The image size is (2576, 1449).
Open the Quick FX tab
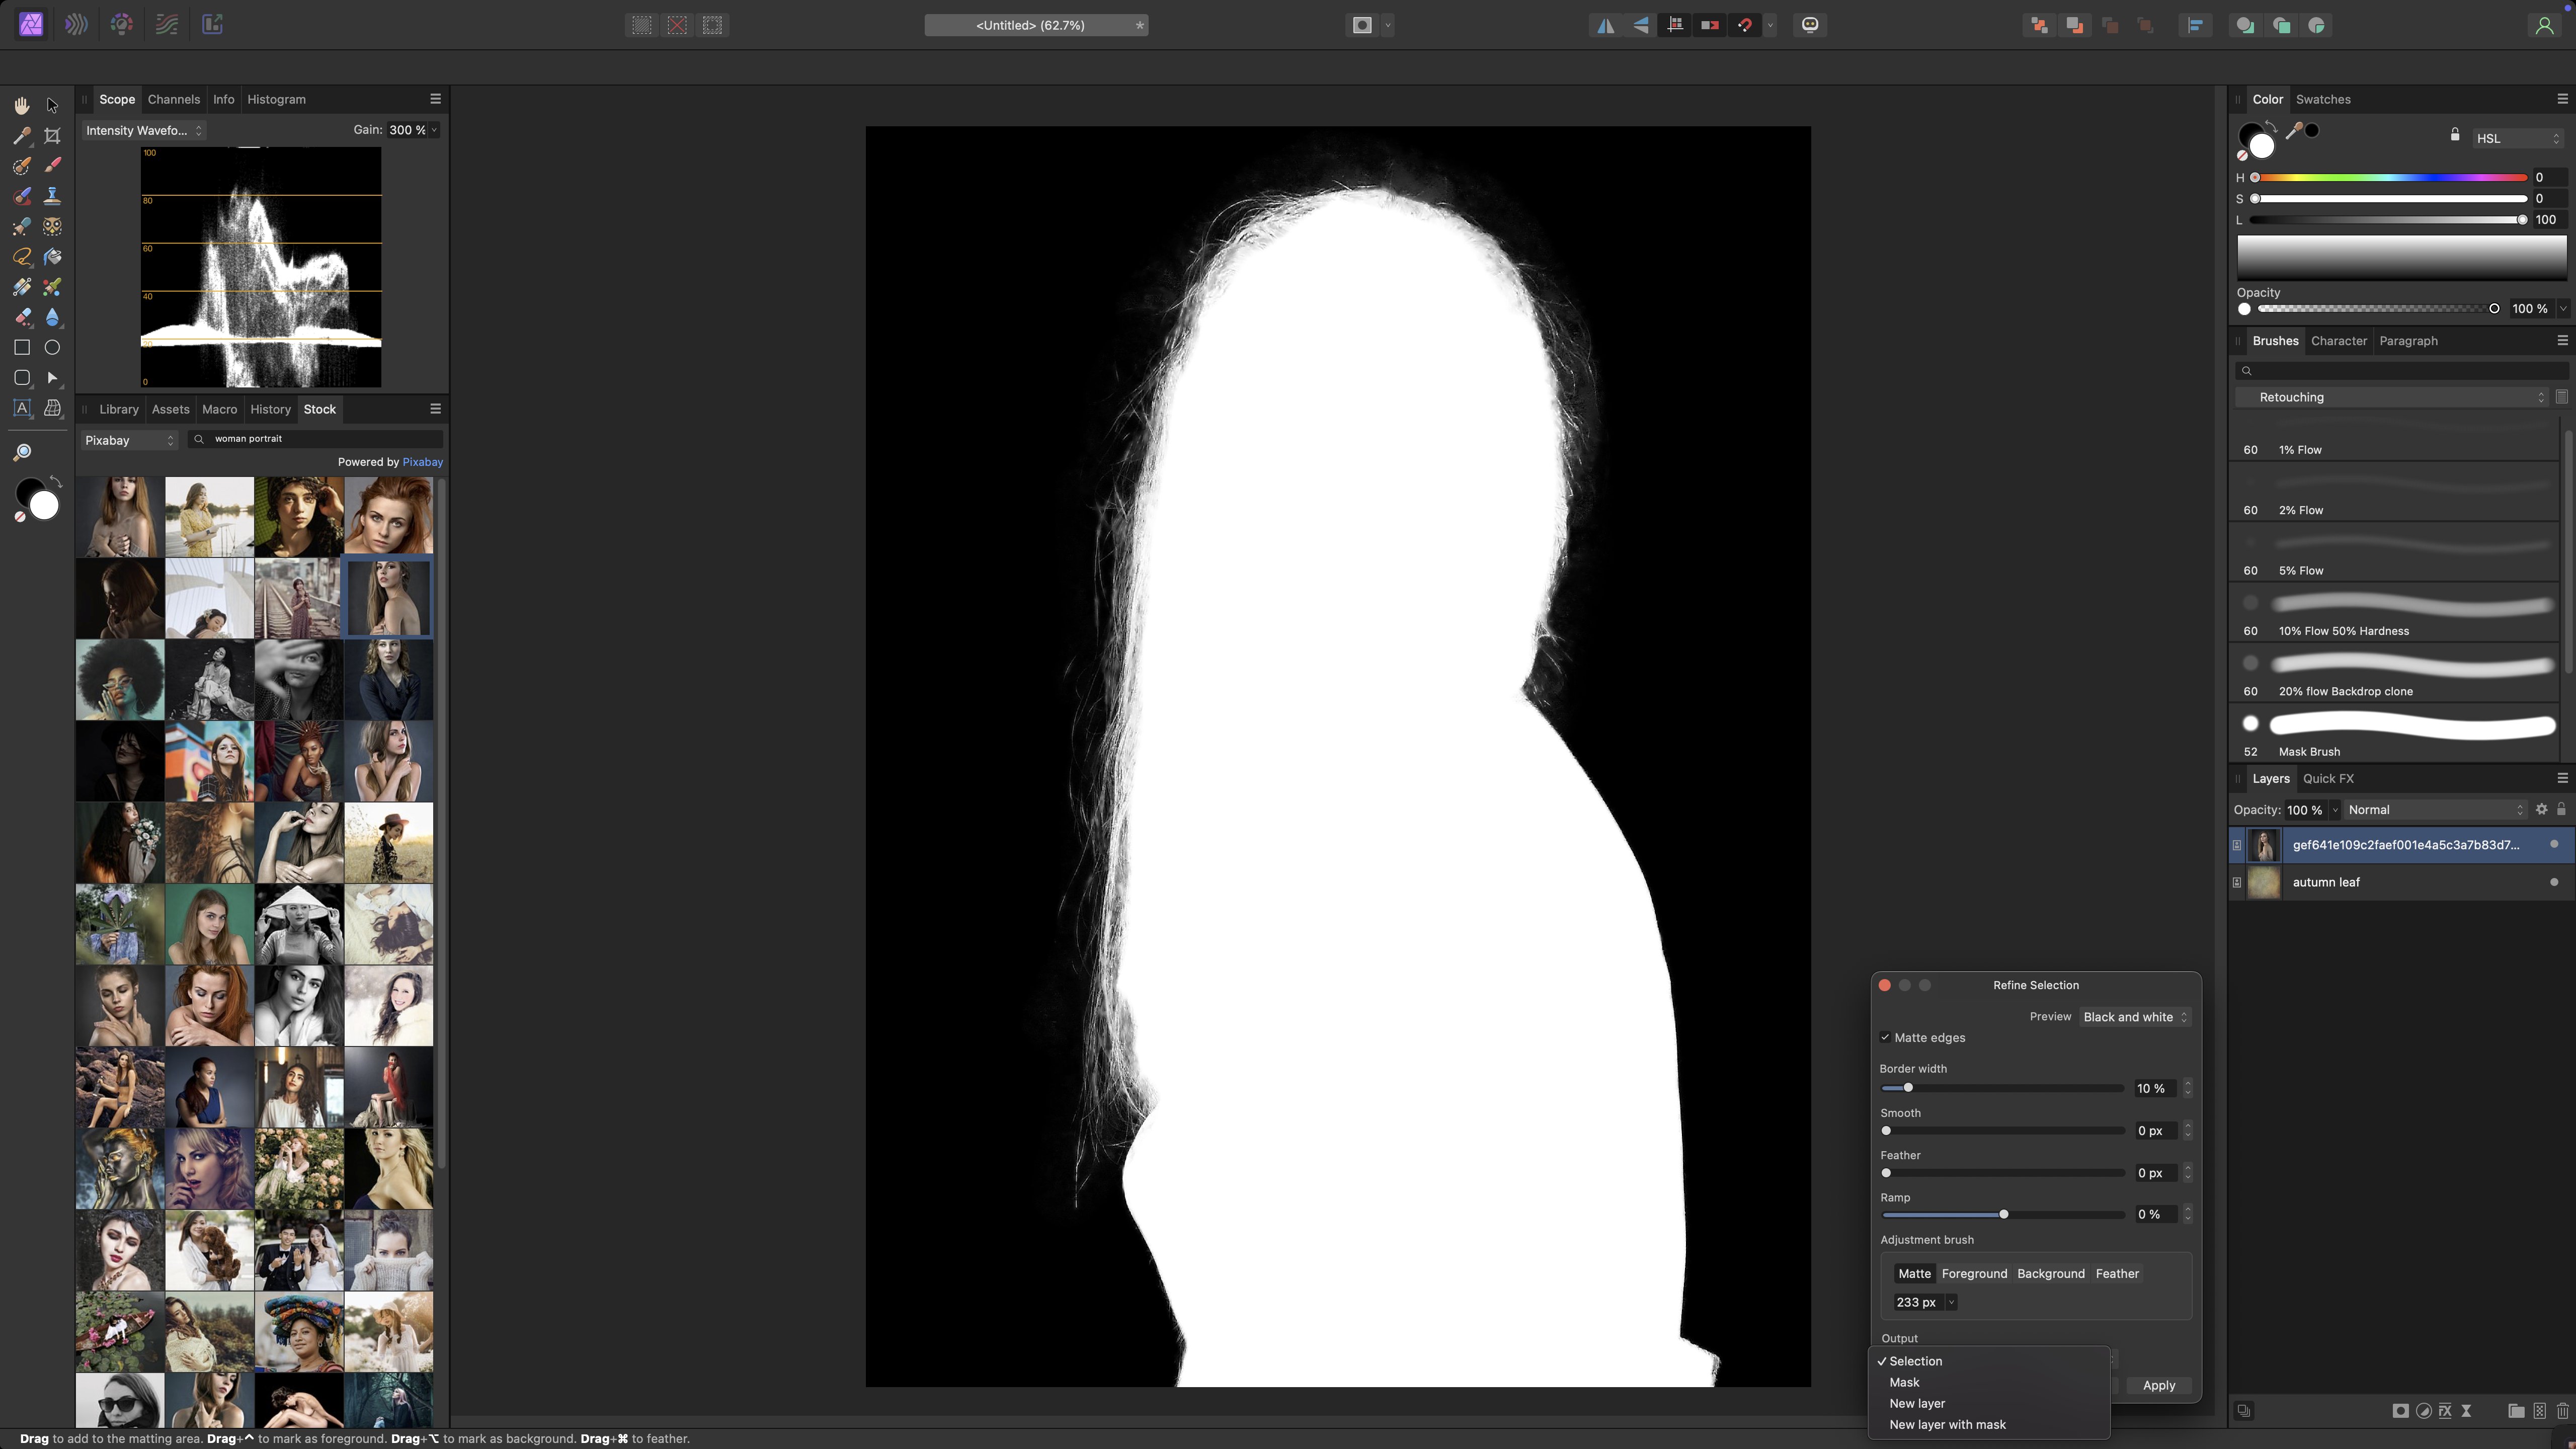coord(2328,778)
